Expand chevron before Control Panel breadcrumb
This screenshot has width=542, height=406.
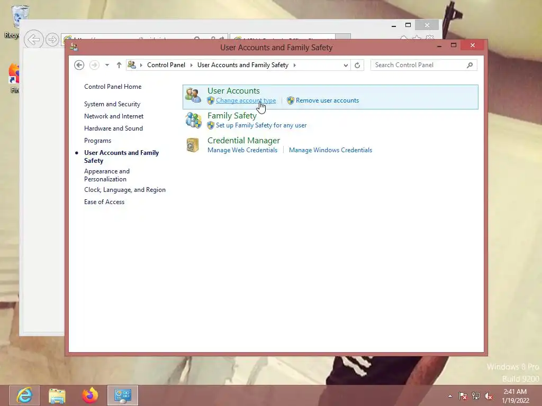click(x=141, y=65)
